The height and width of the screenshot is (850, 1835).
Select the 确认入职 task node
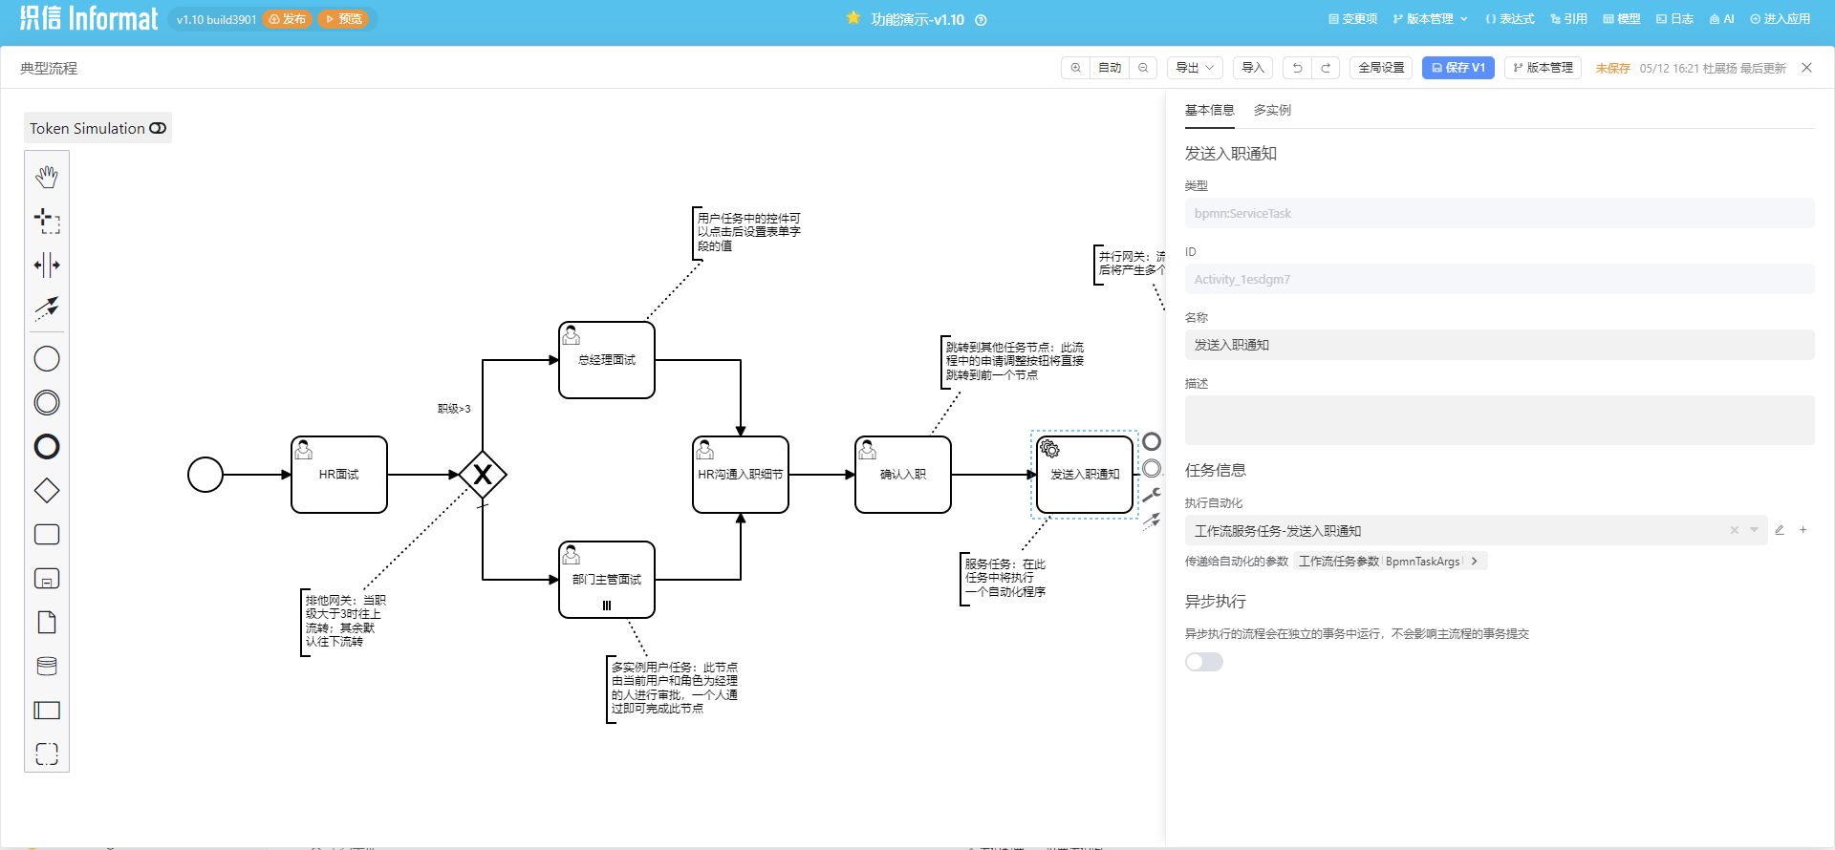tap(903, 475)
